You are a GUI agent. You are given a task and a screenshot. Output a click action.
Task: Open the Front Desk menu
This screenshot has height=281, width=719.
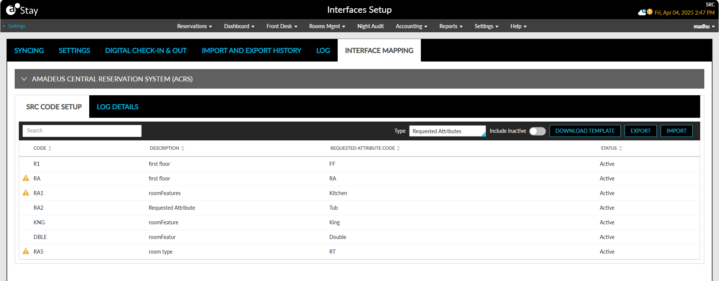(x=282, y=26)
